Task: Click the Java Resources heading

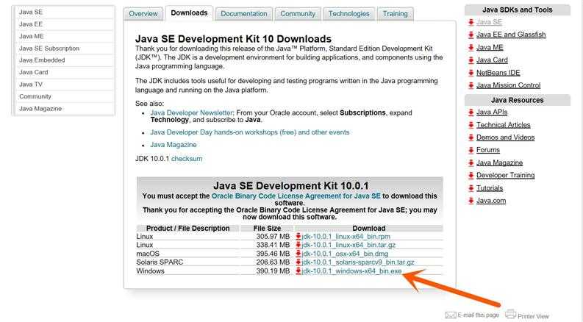Action: click(517, 101)
